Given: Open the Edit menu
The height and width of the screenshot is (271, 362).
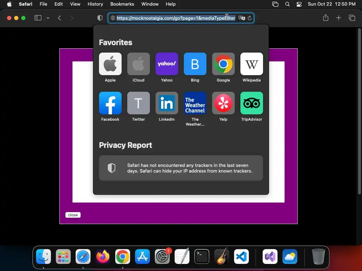Looking at the screenshot, I should pos(59,4).
